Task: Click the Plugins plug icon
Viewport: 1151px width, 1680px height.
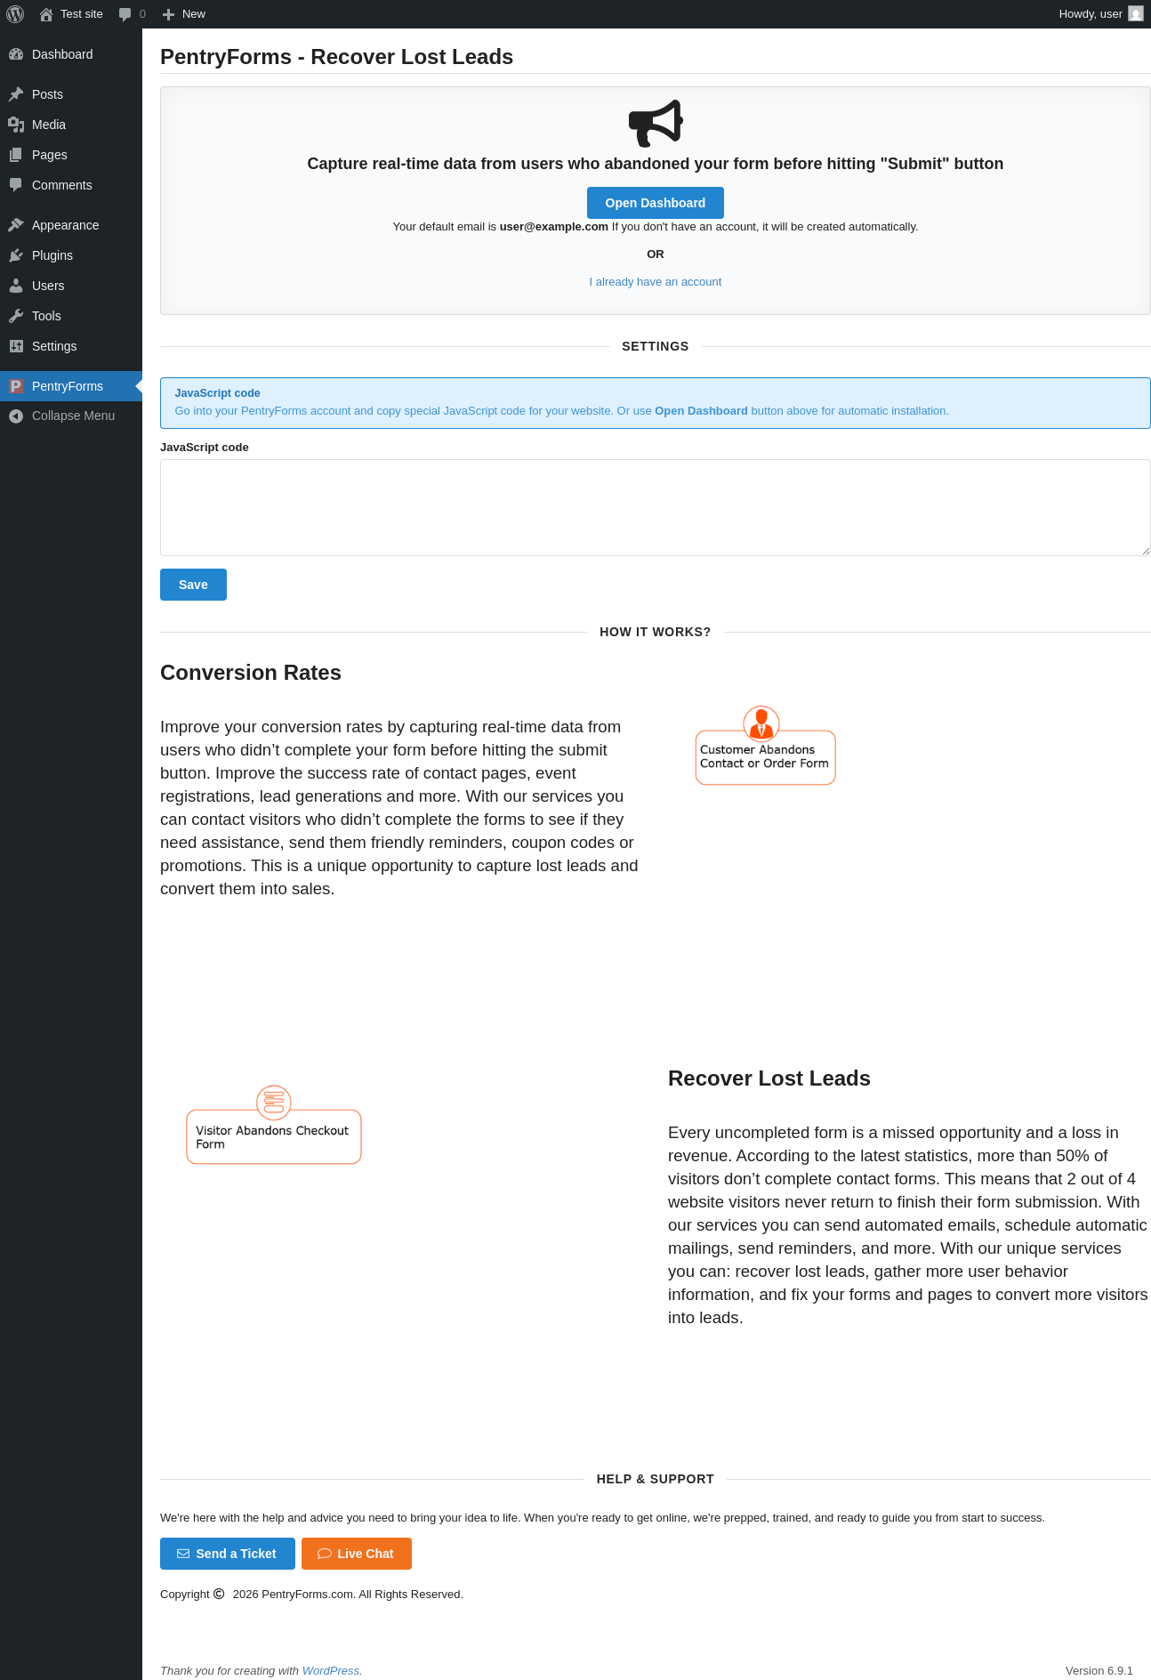Action: click(16, 255)
